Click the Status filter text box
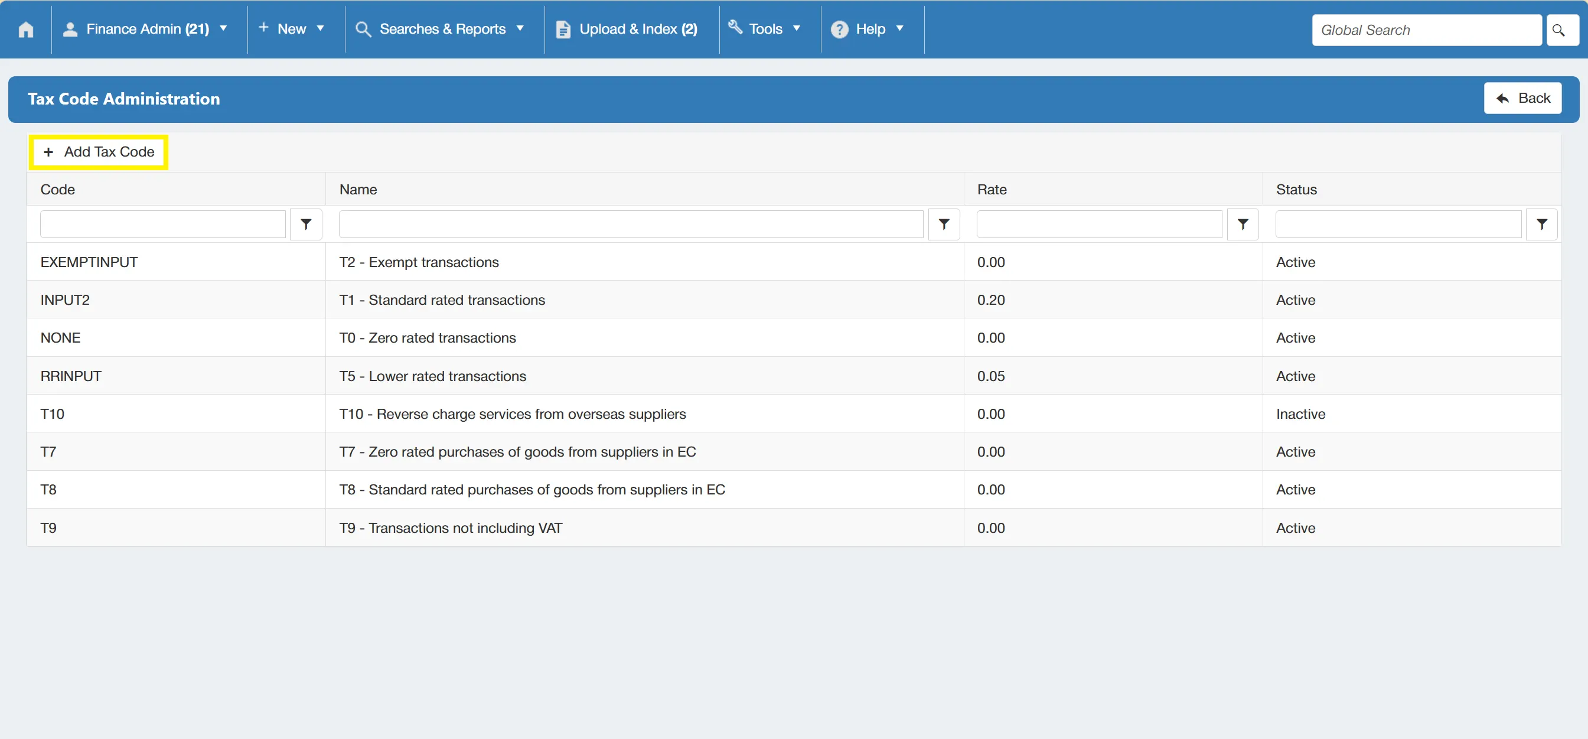 pos(1398,224)
